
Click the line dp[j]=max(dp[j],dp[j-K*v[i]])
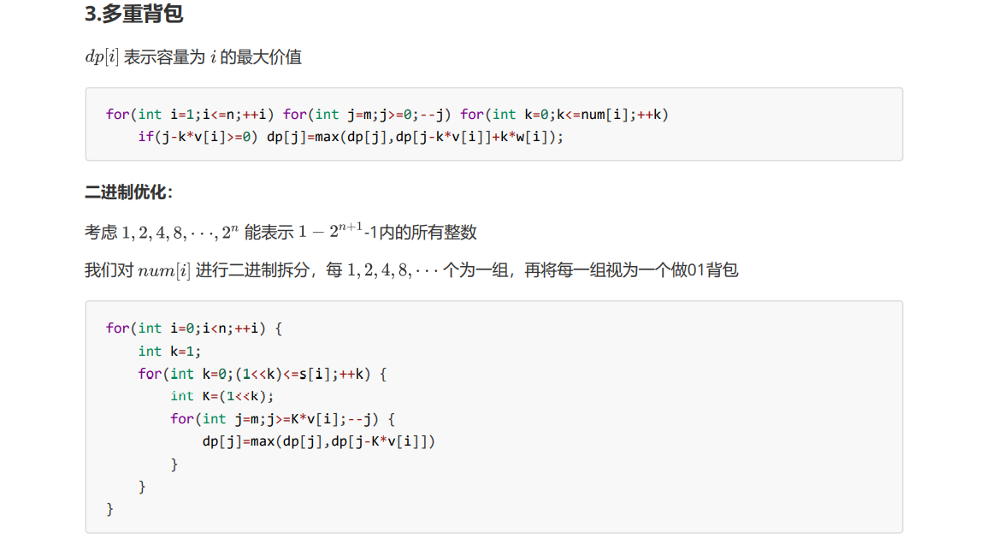pos(319,441)
